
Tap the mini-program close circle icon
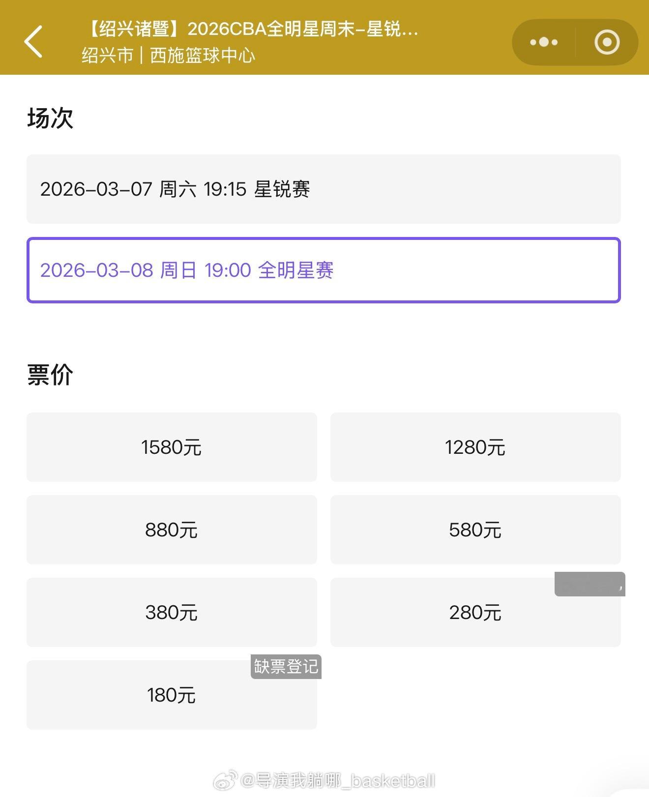point(607,42)
